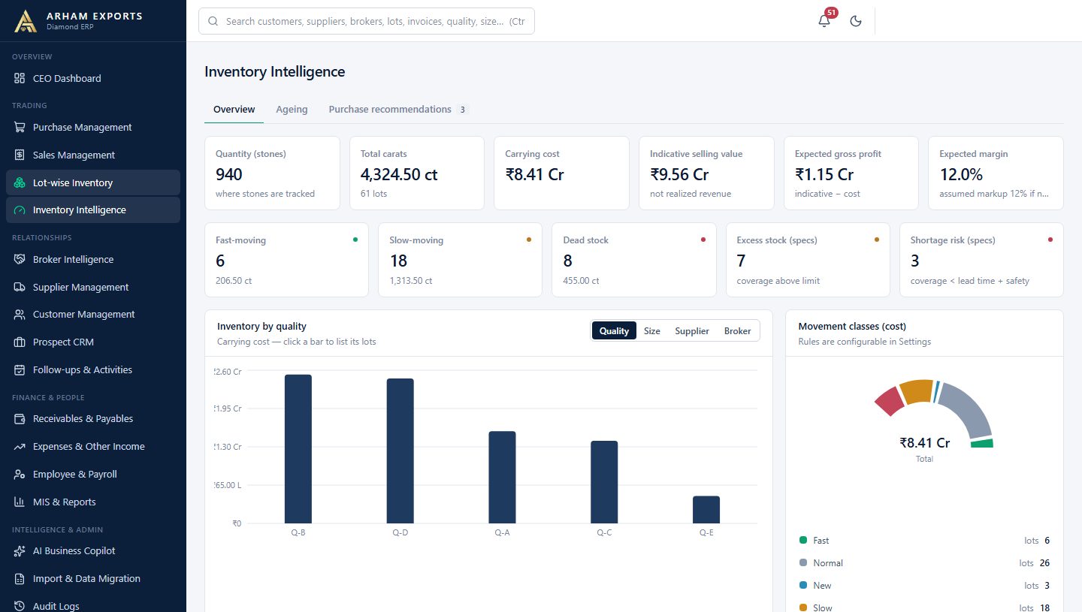Click the Q-E bar in chart

click(x=706, y=509)
